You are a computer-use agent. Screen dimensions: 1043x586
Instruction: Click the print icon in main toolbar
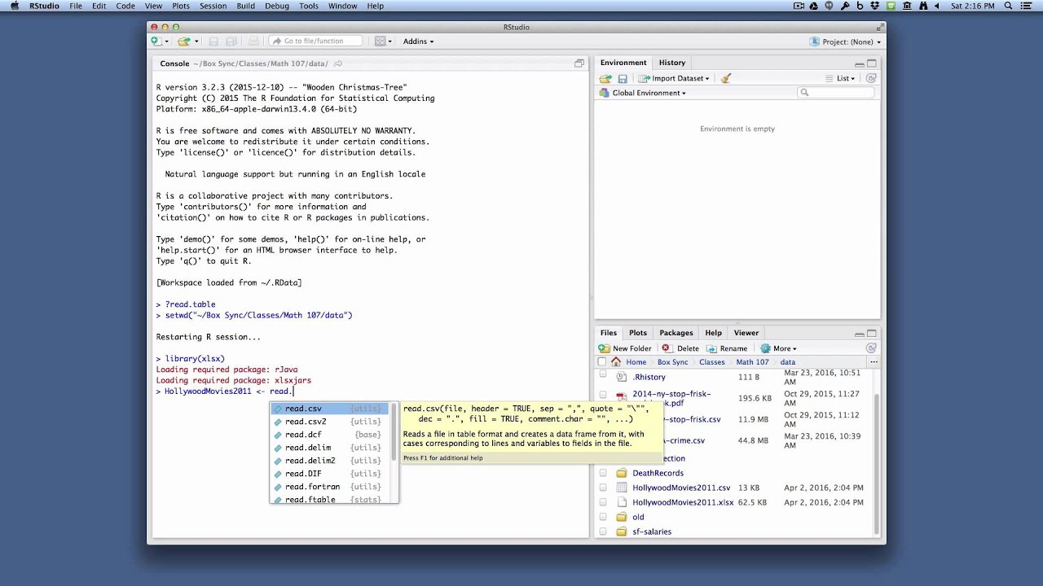click(253, 41)
